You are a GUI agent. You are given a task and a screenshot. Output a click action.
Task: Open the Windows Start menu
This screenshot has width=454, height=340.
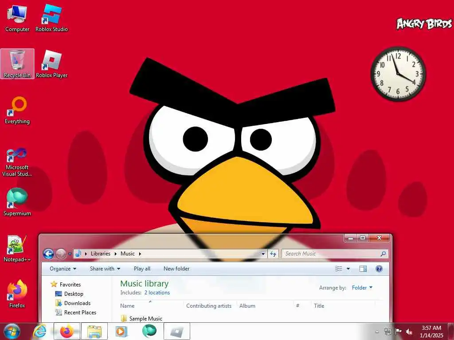pos(12,331)
